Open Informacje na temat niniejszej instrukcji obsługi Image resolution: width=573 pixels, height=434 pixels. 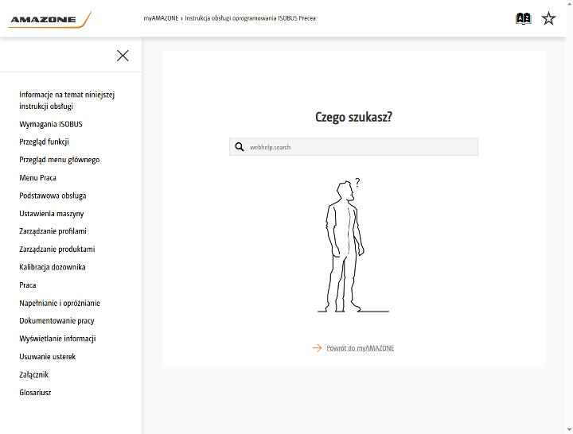(x=67, y=100)
